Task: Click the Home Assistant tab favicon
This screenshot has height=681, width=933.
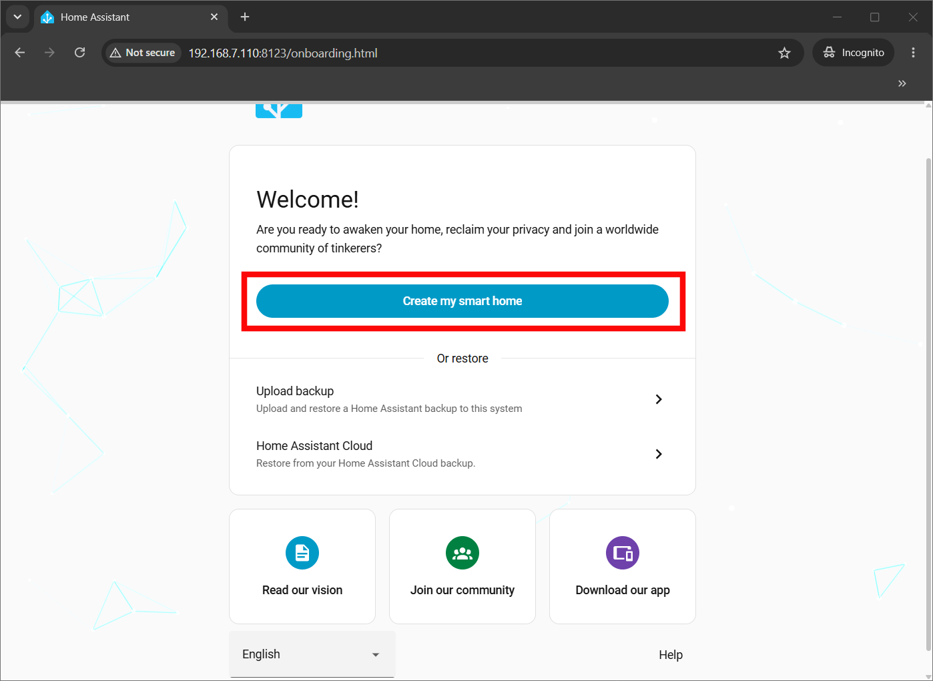Action: [x=47, y=17]
